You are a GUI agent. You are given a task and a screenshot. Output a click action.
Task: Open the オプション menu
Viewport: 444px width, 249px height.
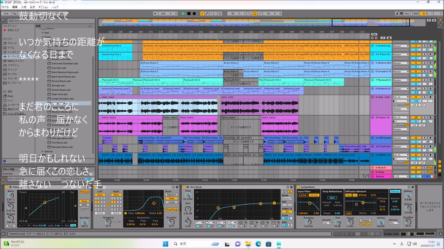pos(43,8)
